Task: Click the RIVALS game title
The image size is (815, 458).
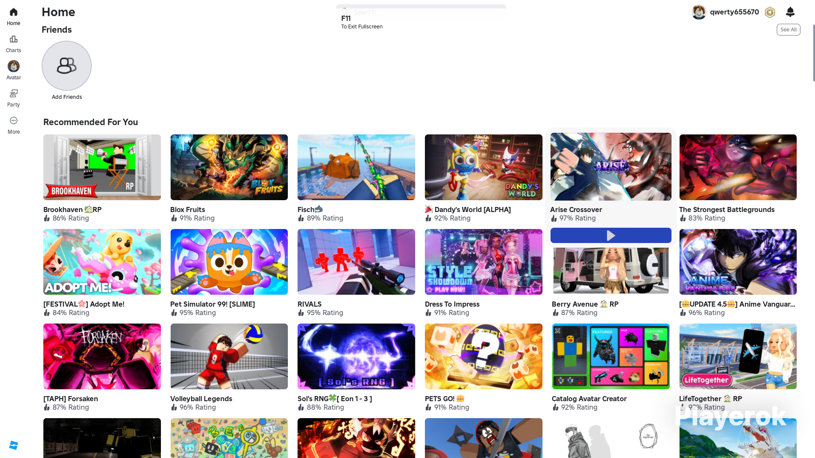Action: click(309, 304)
